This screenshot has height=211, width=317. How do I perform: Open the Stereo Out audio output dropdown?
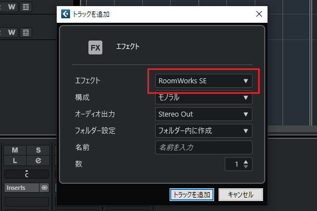(204, 114)
